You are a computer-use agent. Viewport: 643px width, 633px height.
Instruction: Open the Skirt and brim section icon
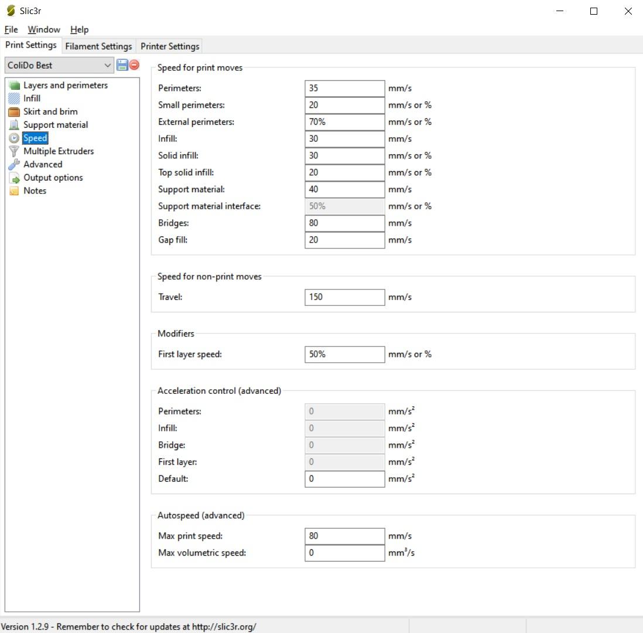click(x=14, y=112)
